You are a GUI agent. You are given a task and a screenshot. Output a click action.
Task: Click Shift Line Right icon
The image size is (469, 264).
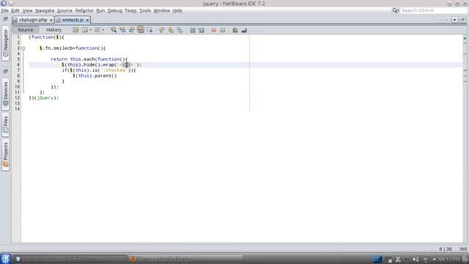[202, 30]
